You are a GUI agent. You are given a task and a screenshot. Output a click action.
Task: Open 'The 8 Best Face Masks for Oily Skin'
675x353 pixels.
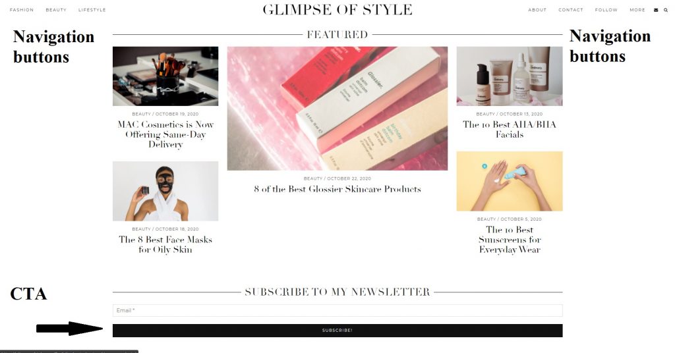tap(165, 244)
